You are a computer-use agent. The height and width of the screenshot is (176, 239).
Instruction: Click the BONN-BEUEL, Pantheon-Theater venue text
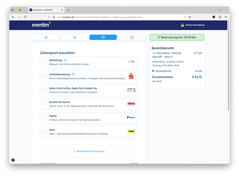click(168, 62)
